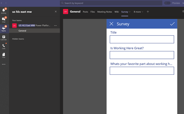Click the search magnifier icon
The height and width of the screenshot is (114, 184).
point(62,3)
